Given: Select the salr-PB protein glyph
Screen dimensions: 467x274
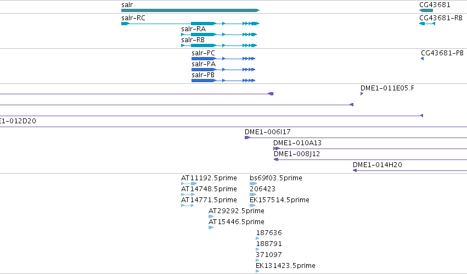Looking at the screenshot, I should coord(223,81).
